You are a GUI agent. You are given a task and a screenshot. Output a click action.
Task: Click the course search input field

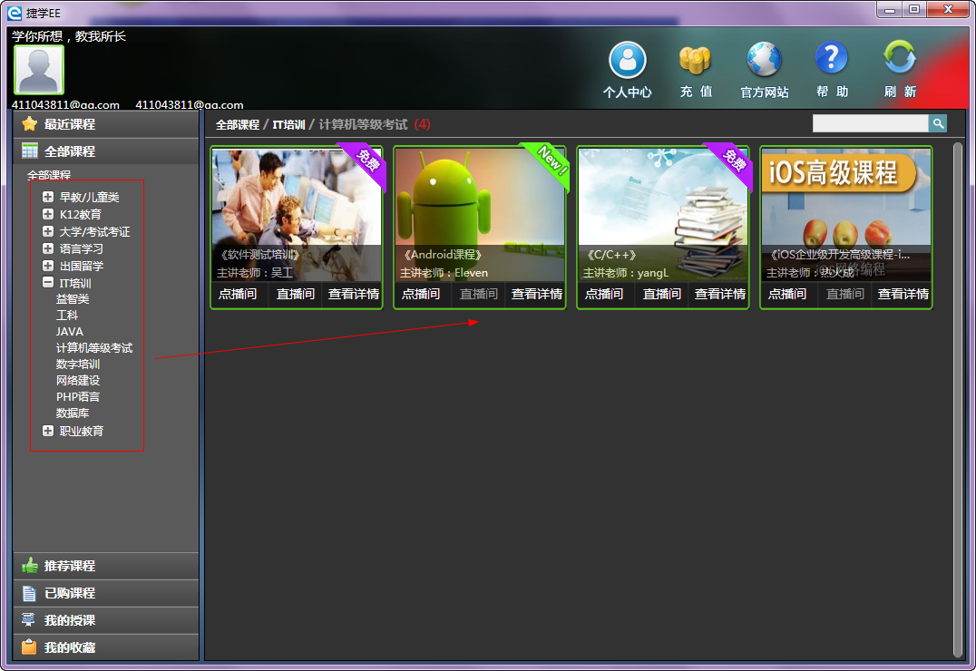tap(870, 123)
